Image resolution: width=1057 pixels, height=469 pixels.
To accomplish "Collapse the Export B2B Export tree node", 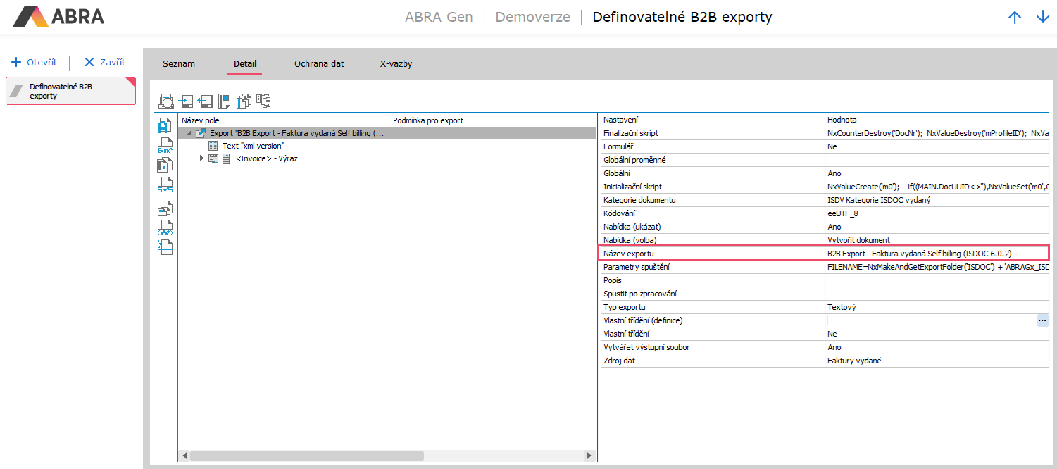I will (189, 133).
